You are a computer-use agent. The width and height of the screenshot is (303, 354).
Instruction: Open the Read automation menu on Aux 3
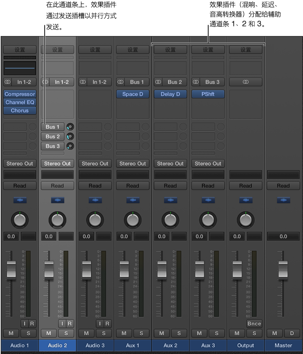point(208,186)
